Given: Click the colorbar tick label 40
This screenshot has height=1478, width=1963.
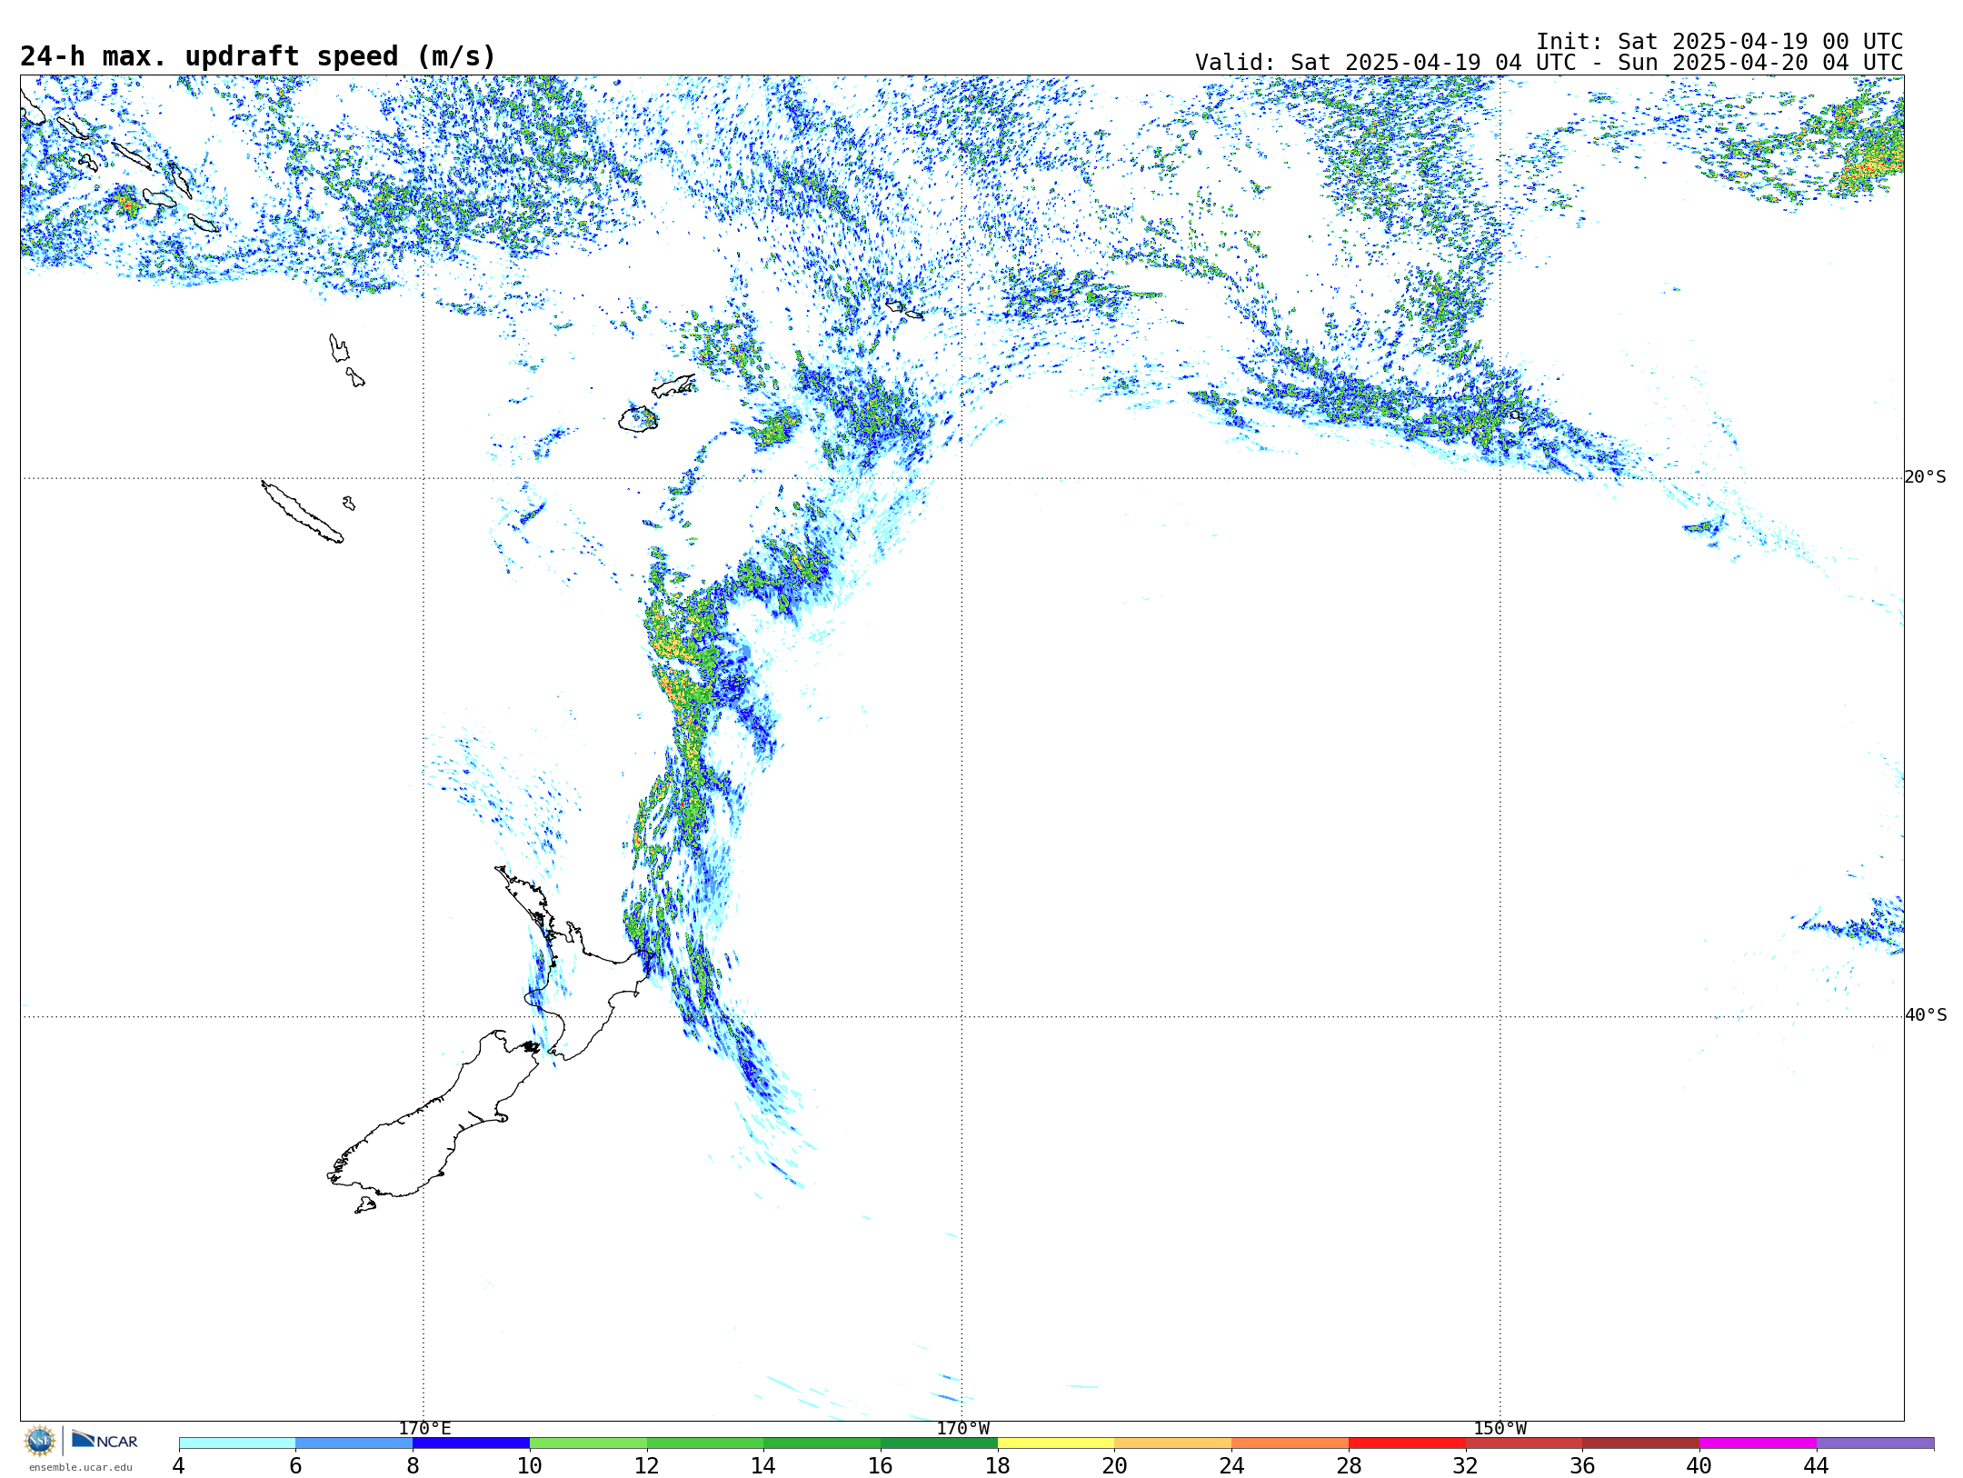Looking at the screenshot, I should pos(1699,1465).
